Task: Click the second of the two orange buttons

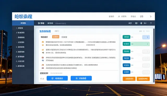Action: 143,79
